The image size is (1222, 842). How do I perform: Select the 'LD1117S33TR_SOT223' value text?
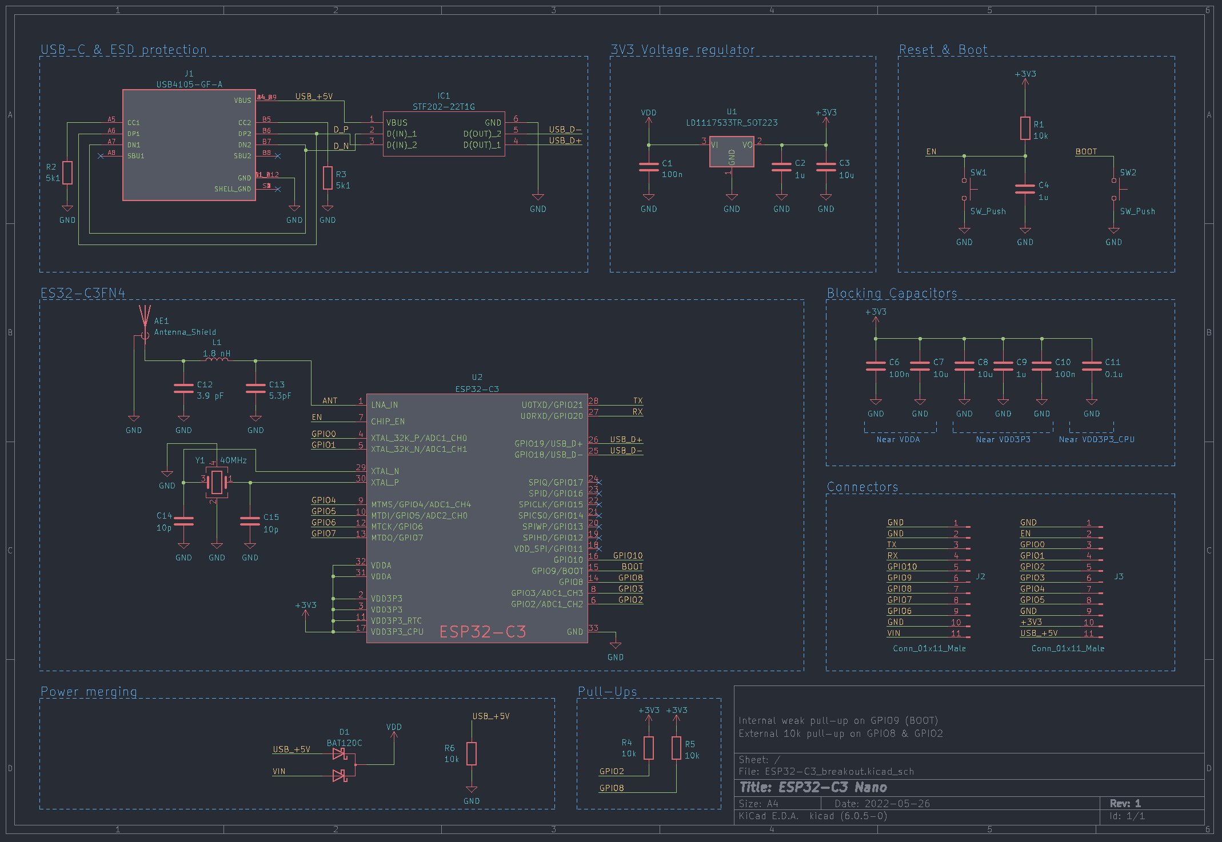click(732, 123)
